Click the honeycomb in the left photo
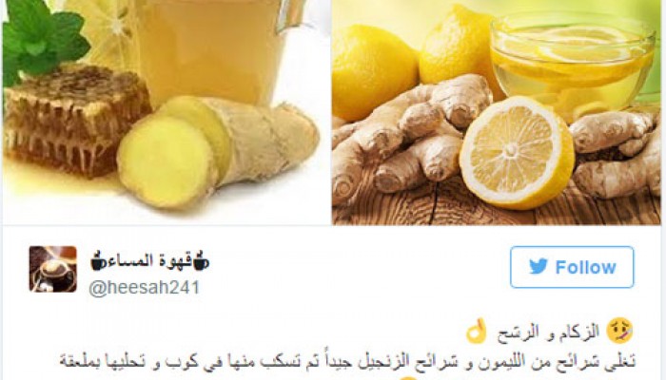The width and height of the screenshot is (666, 380). pos(74,120)
